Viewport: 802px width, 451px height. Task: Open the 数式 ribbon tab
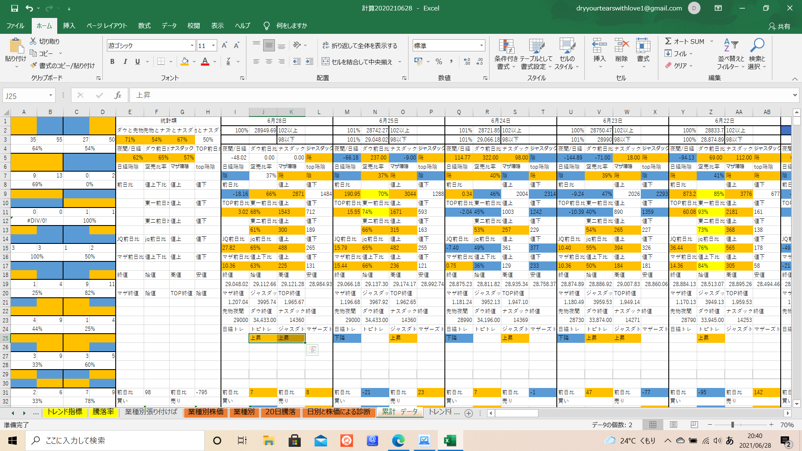[144, 26]
